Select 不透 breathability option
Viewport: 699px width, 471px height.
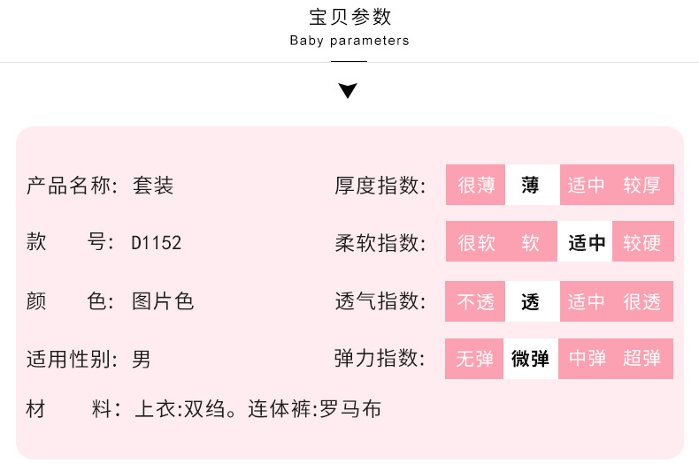point(476,301)
